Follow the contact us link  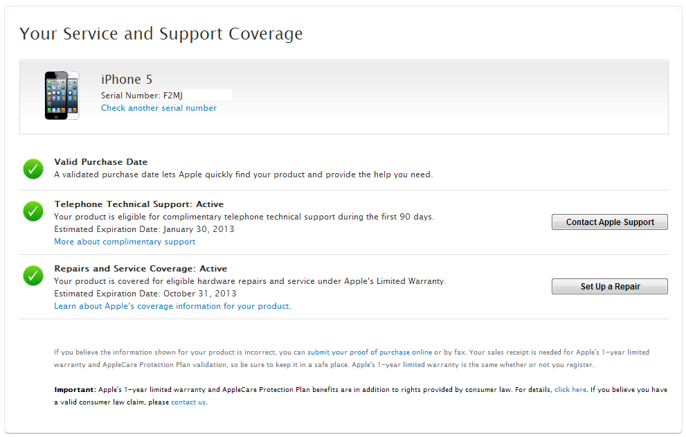188,402
